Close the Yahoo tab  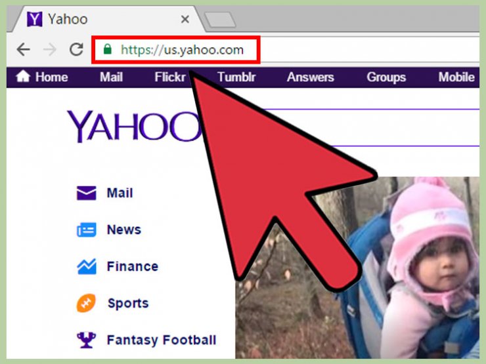click(185, 20)
